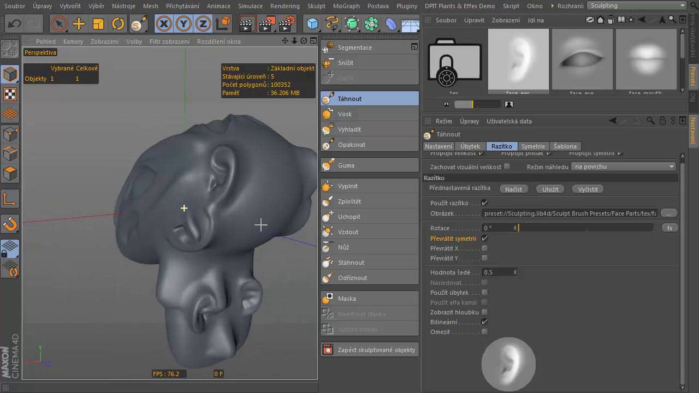Screen dimensions: 699x393
Task: Click the Rotace slider track
Action: [585, 228]
